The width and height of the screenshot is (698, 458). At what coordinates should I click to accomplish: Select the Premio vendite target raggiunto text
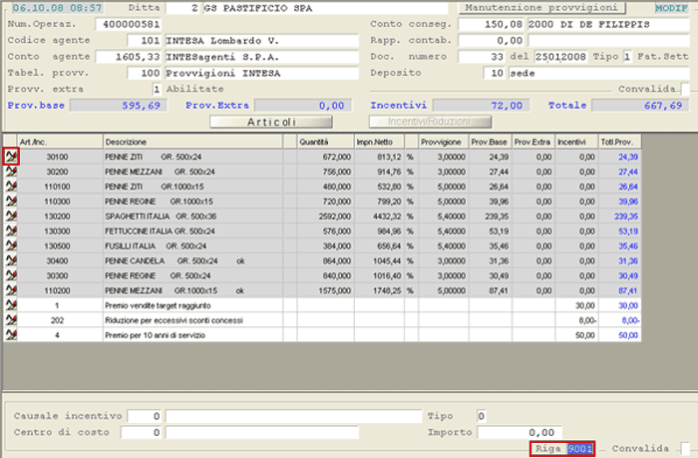pyautogui.click(x=158, y=305)
